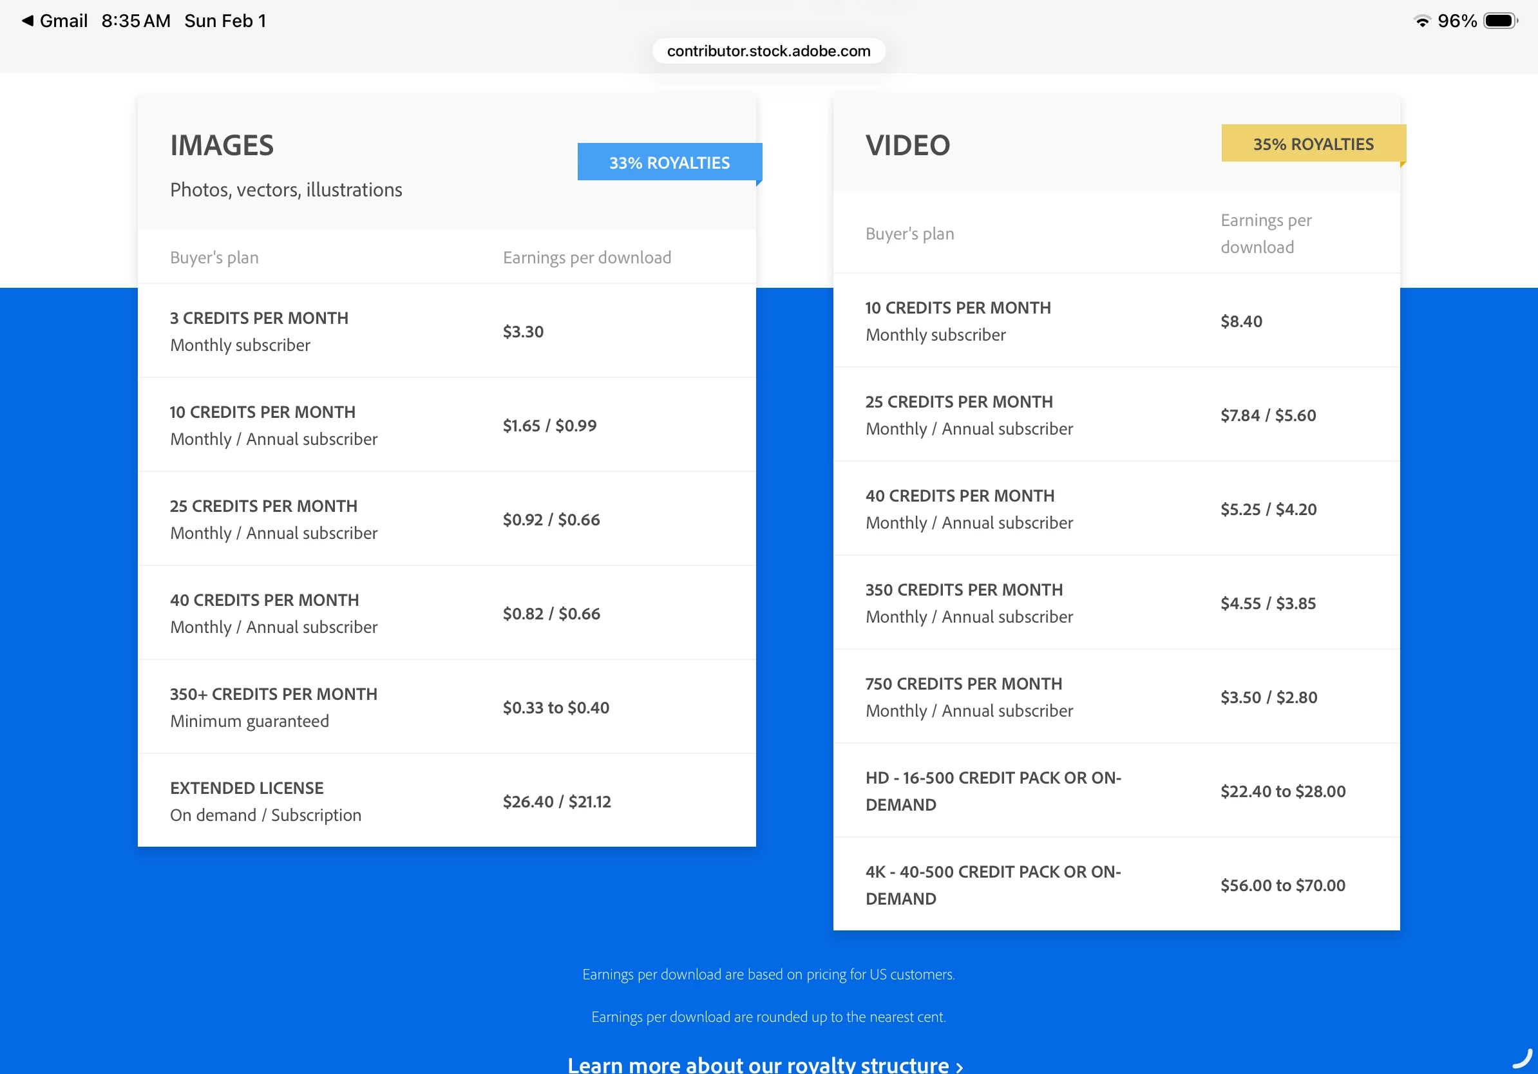Tap the Wi-Fi status icon
The width and height of the screenshot is (1538, 1074).
1421,21
